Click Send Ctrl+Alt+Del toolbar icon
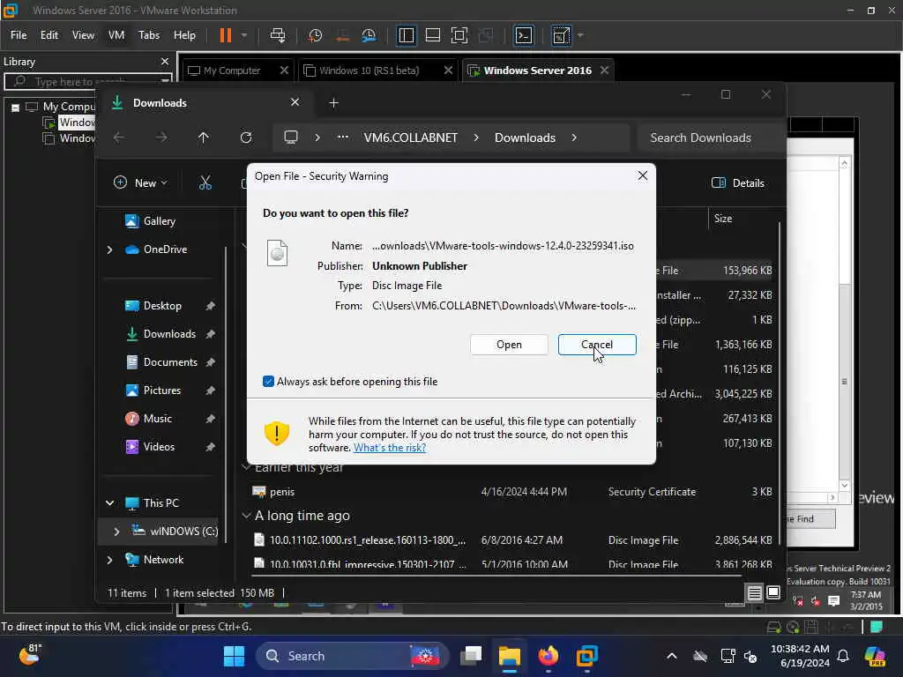Viewport: 903px width, 677px height. 278,35
